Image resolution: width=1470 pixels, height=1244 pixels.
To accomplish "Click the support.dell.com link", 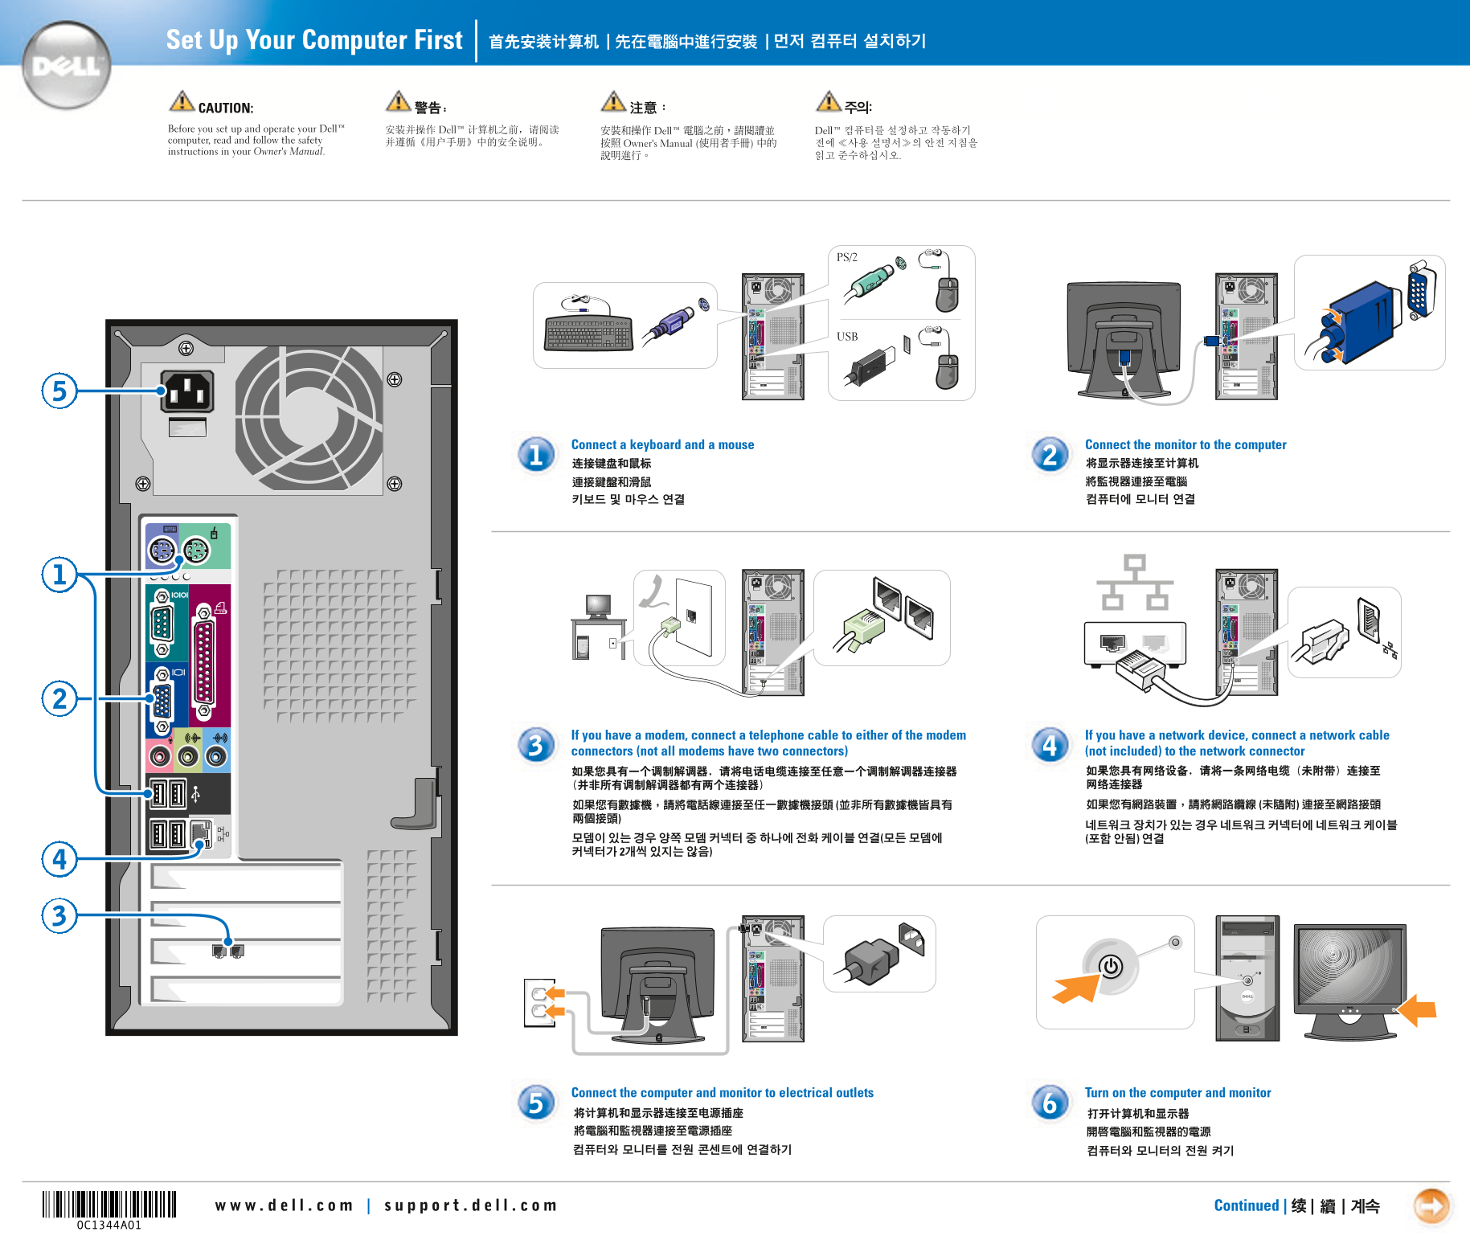I will (471, 1205).
